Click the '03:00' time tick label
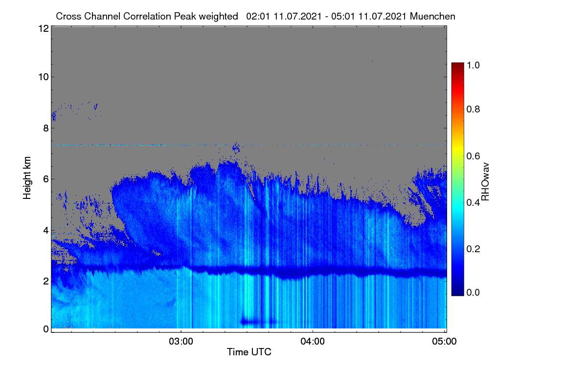Screen dimensions: 587x391 181,341
